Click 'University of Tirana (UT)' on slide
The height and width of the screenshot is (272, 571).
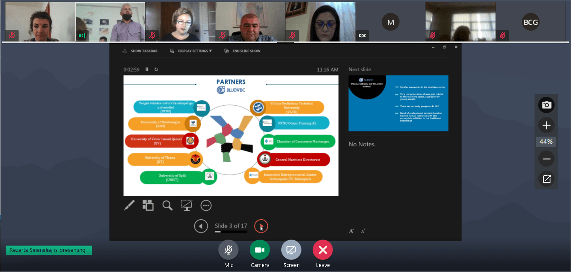(160, 160)
